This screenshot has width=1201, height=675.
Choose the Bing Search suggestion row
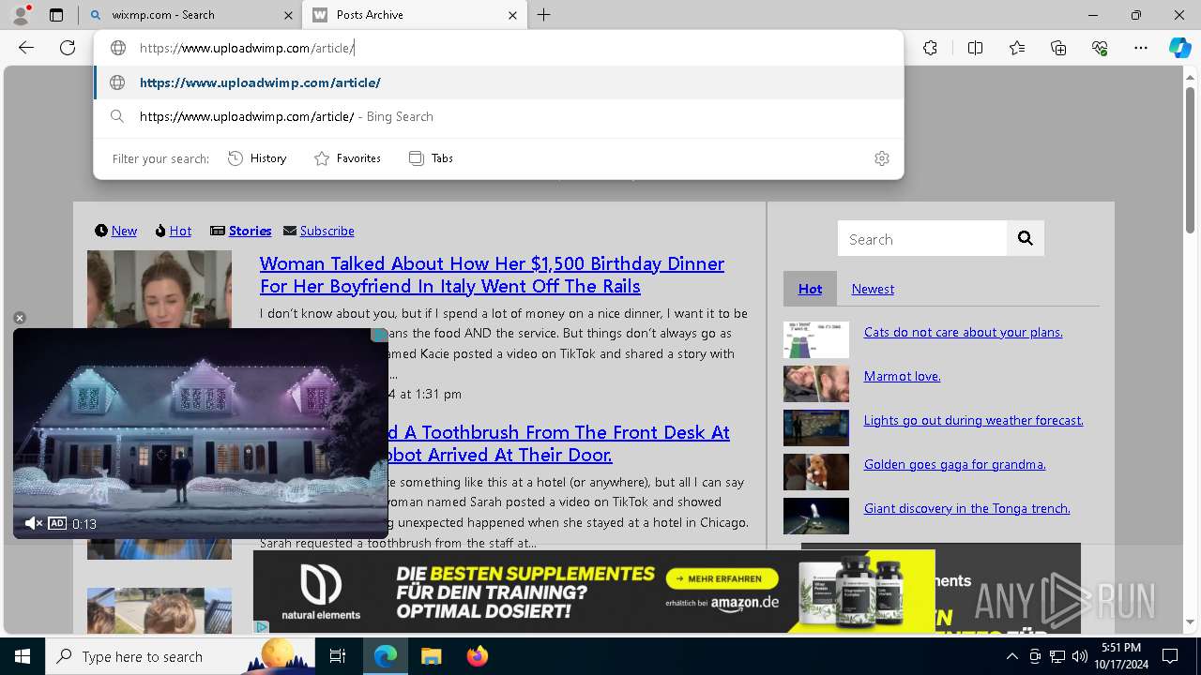tap(498, 116)
